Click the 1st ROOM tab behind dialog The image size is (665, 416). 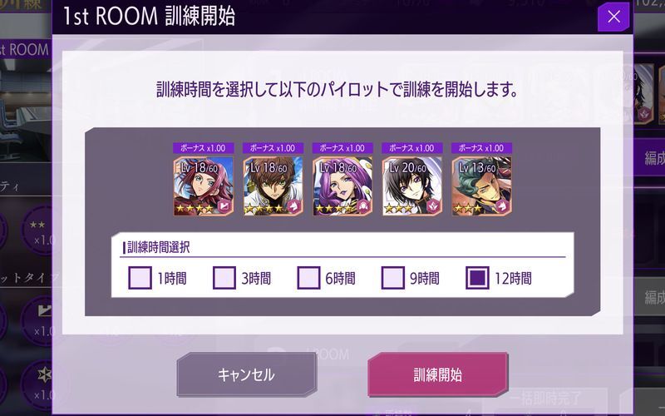tap(25, 50)
